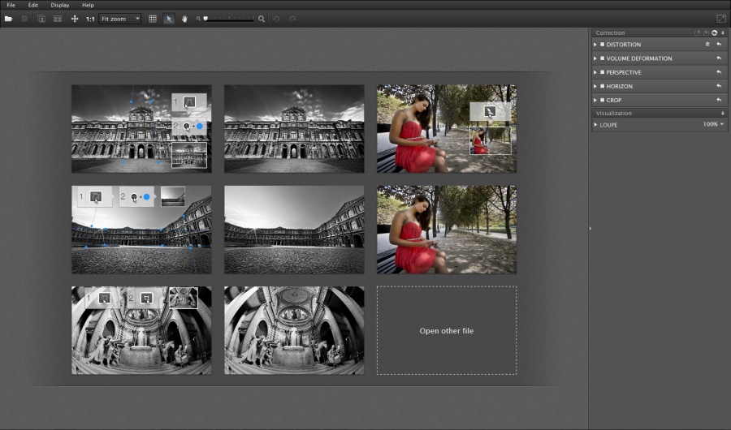Reset the Horizon correction

click(719, 86)
